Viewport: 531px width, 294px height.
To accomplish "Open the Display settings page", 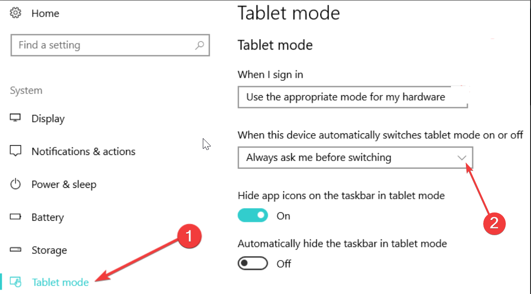I will point(48,118).
